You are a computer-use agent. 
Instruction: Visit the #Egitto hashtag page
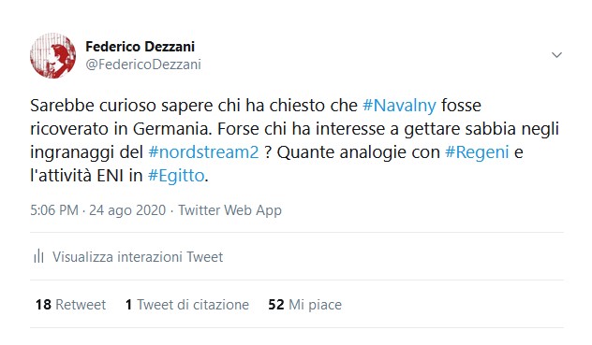click(x=176, y=176)
